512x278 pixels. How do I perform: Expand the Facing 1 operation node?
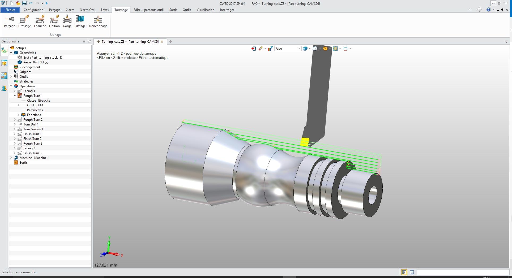15,91
